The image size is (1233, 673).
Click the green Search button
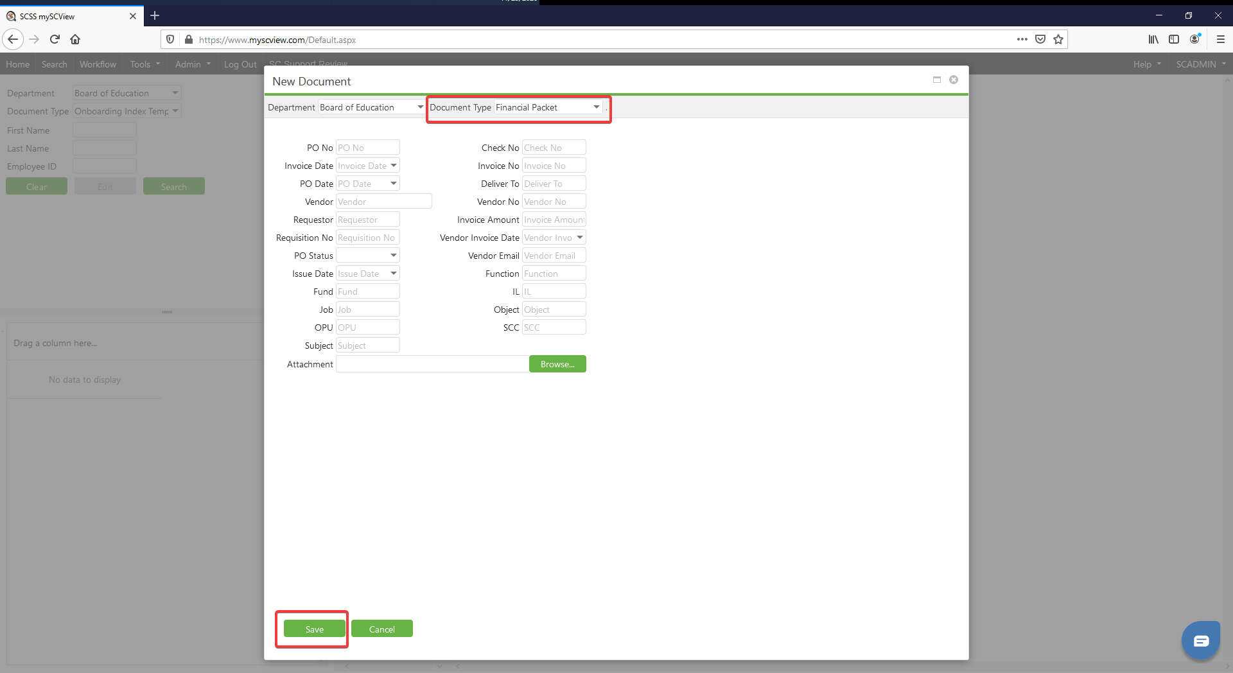(x=174, y=187)
